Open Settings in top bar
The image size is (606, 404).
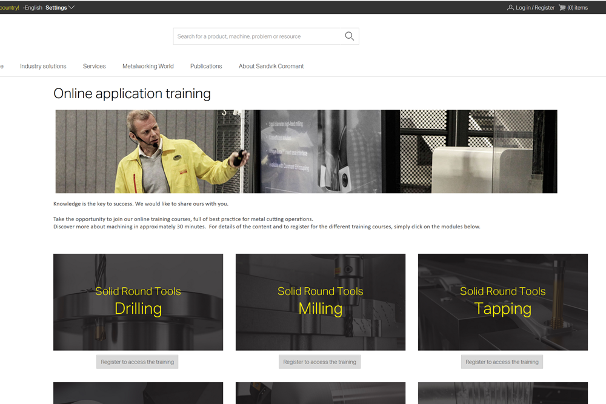click(x=56, y=8)
